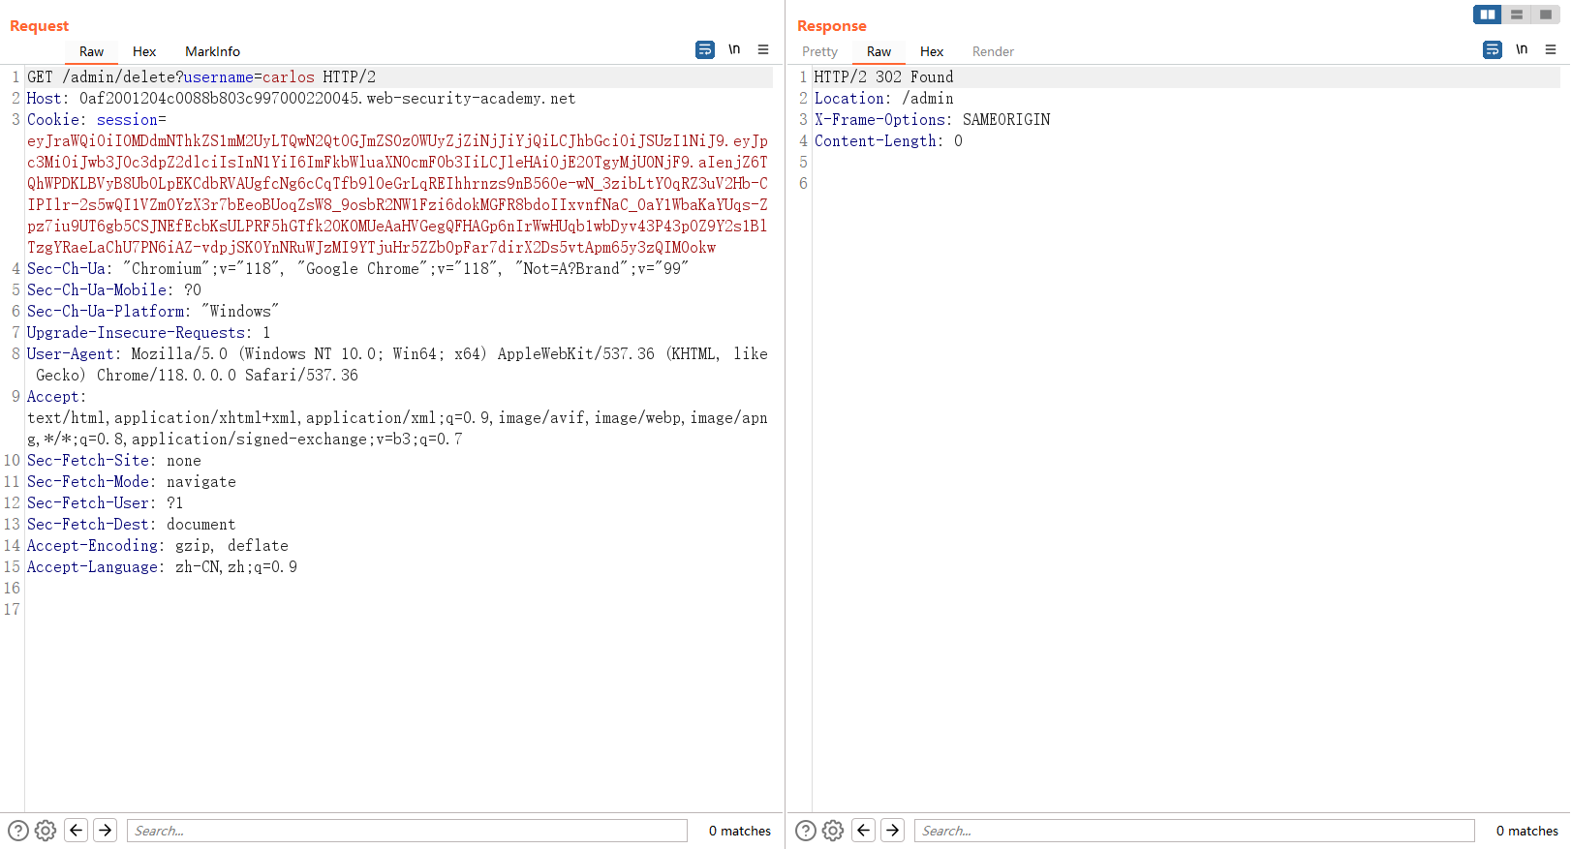The image size is (1572, 849).
Task: Select the Response Raw tab
Action: pos(878,51)
